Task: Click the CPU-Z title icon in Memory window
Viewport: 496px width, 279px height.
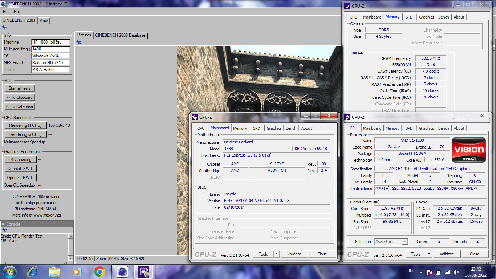Action: pos(347,5)
